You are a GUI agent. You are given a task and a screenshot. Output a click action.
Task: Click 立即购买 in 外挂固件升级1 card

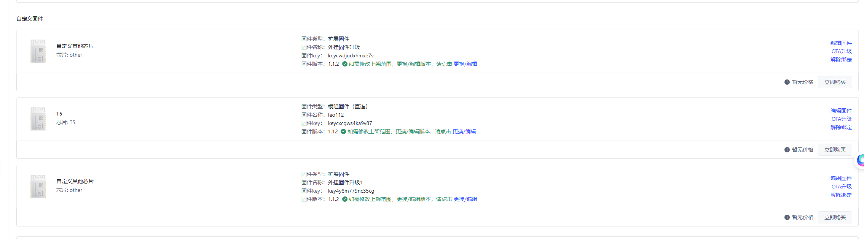pos(835,217)
